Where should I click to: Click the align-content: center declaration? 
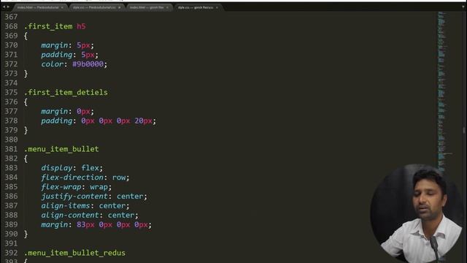click(x=90, y=216)
